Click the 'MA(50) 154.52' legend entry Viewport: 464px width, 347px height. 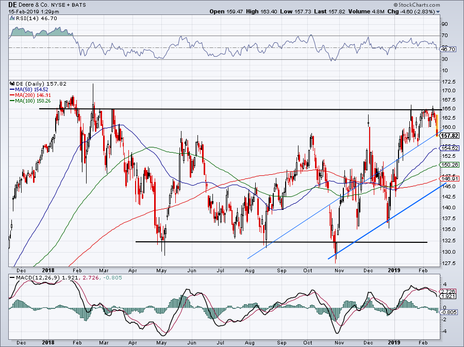pos(31,89)
